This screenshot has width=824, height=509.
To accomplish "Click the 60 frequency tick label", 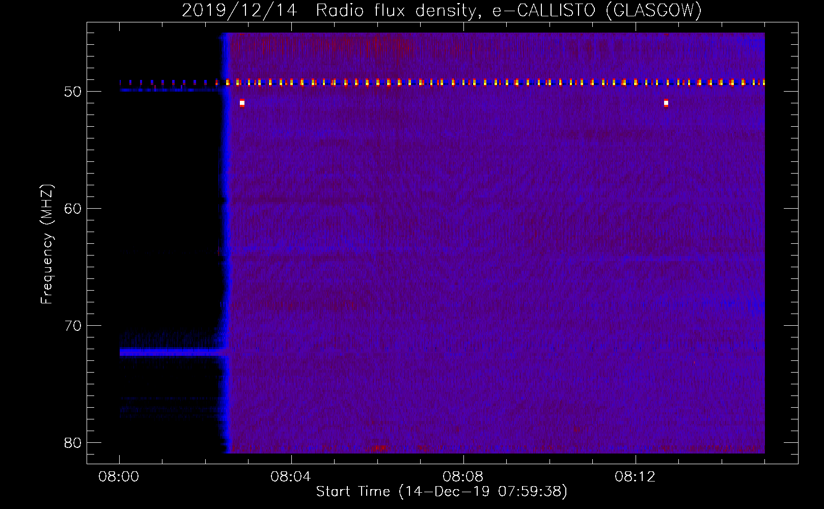I will coord(73,209).
